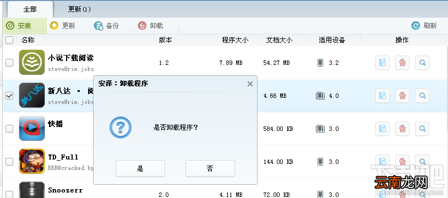Uninstall icon in 快播 row
This screenshot has height=198, width=448.
[402, 129]
